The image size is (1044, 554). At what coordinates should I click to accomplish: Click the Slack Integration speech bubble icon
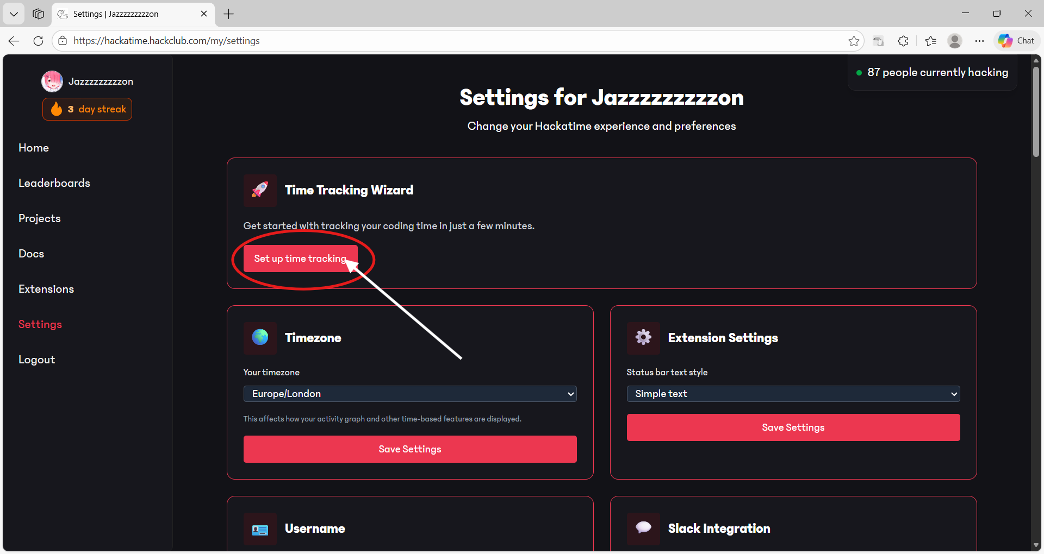click(x=643, y=529)
